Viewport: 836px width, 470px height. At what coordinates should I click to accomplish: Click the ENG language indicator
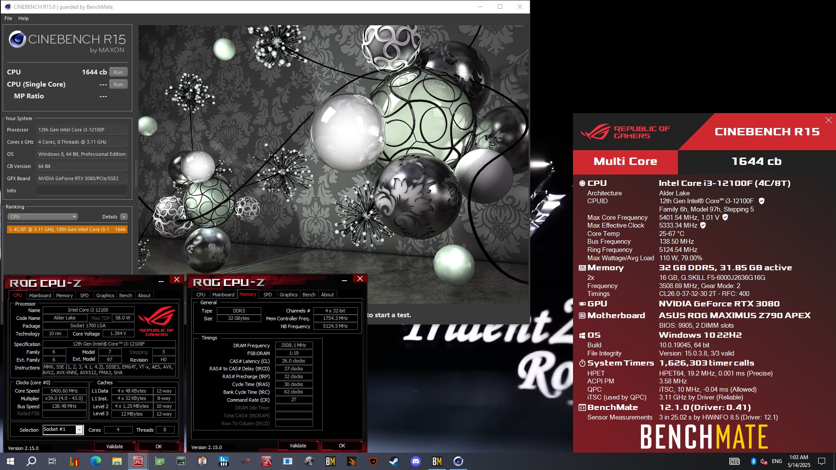pos(777,461)
